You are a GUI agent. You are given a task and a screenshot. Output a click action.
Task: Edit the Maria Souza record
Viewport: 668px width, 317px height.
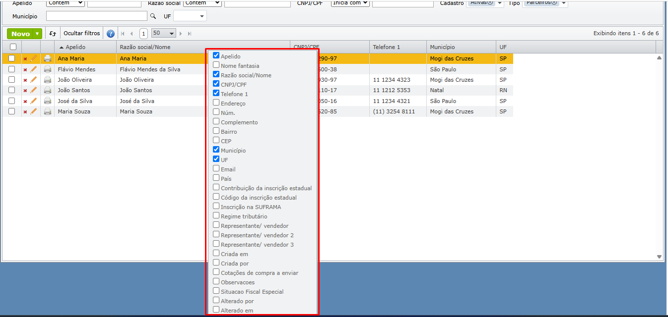click(x=34, y=111)
